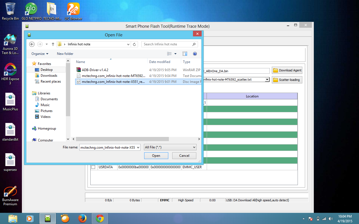Open the volume control in system tray
This screenshot has width=359, height=224.
pyautogui.click(x=331, y=219)
